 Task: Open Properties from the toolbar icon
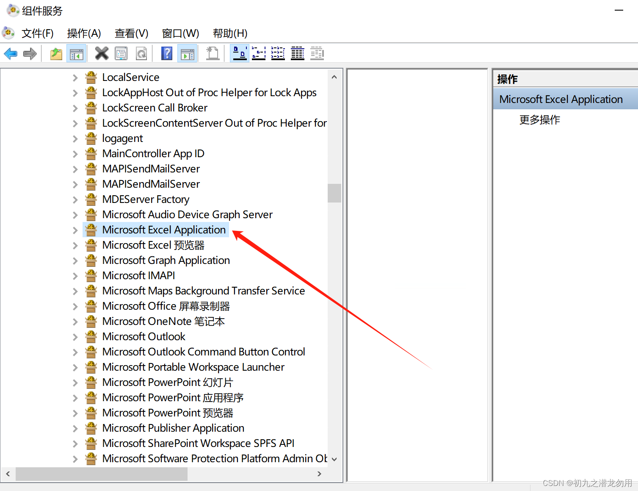121,53
